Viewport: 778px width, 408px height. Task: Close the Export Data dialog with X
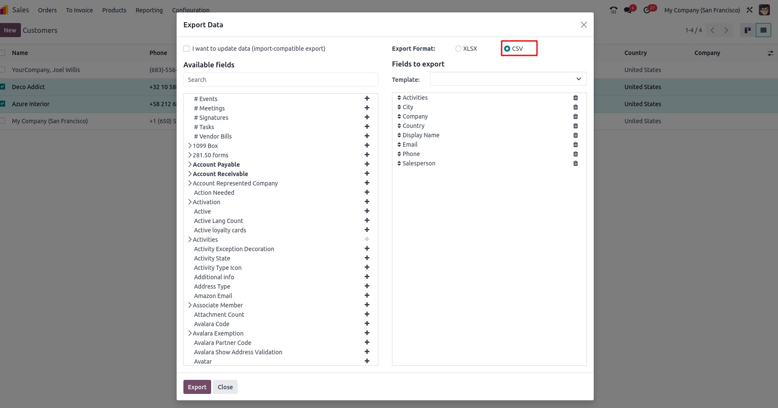583,25
